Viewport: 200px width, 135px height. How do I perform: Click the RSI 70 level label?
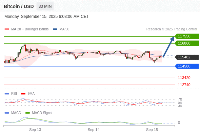(180, 99)
